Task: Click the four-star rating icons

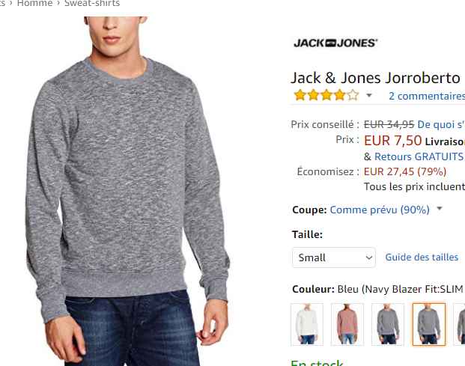Action: pos(326,95)
